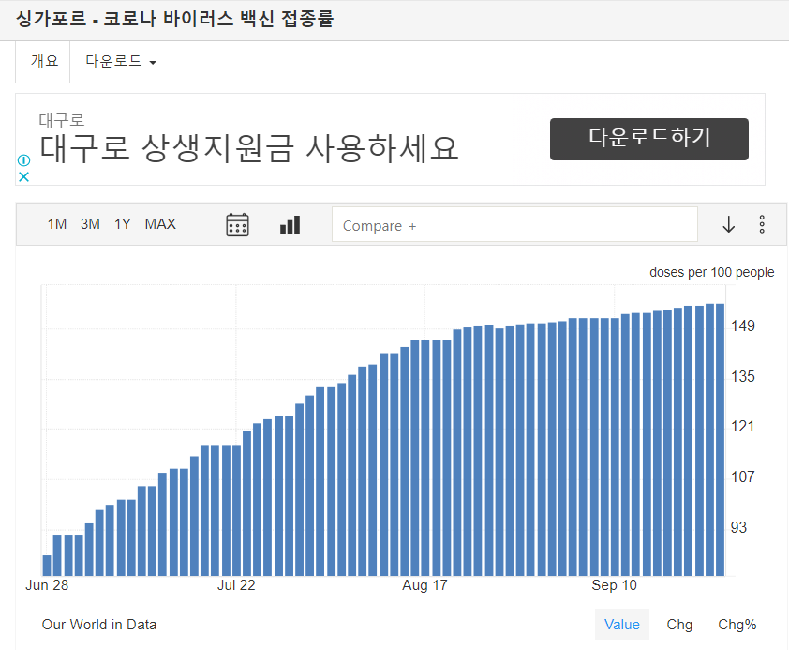Select the 1Y time range
The image size is (789, 650).
coord(122,224)
